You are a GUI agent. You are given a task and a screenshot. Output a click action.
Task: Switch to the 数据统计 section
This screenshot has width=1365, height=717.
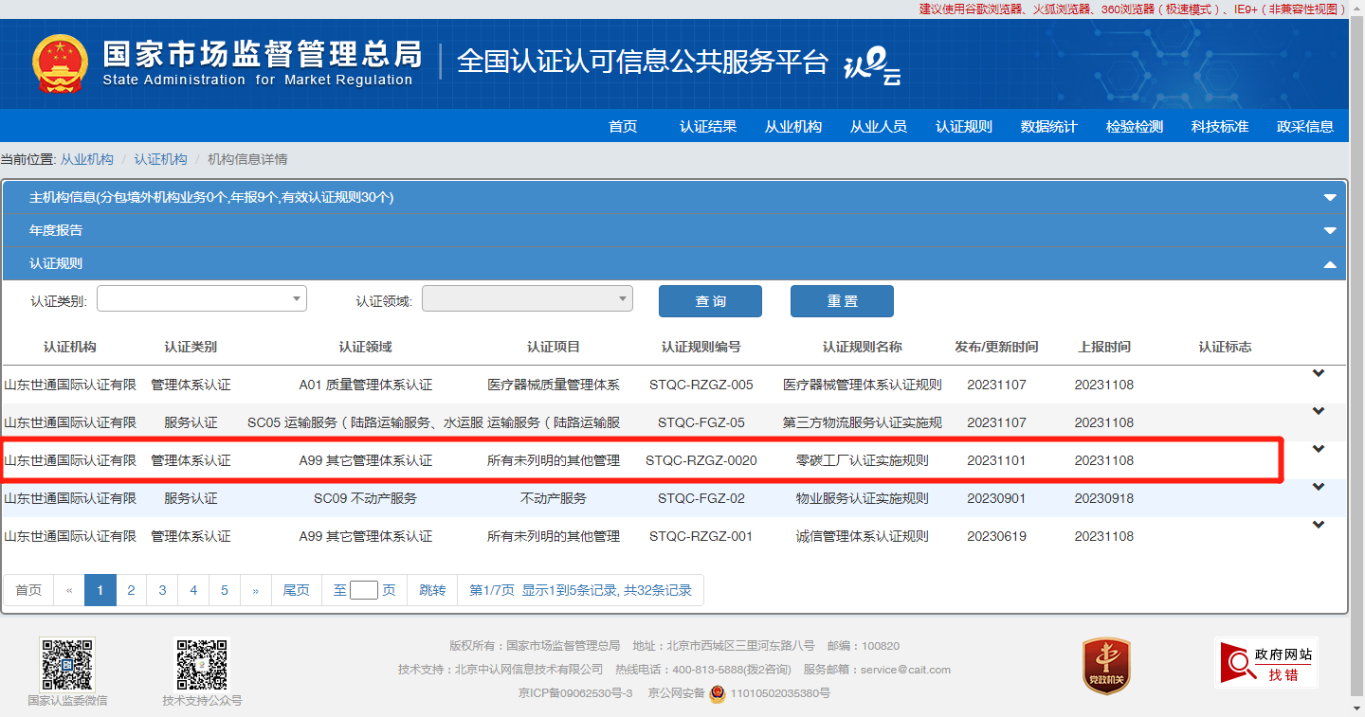1049,125
